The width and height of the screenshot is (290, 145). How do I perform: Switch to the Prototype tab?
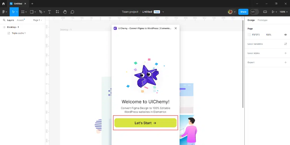pos(263,20)
